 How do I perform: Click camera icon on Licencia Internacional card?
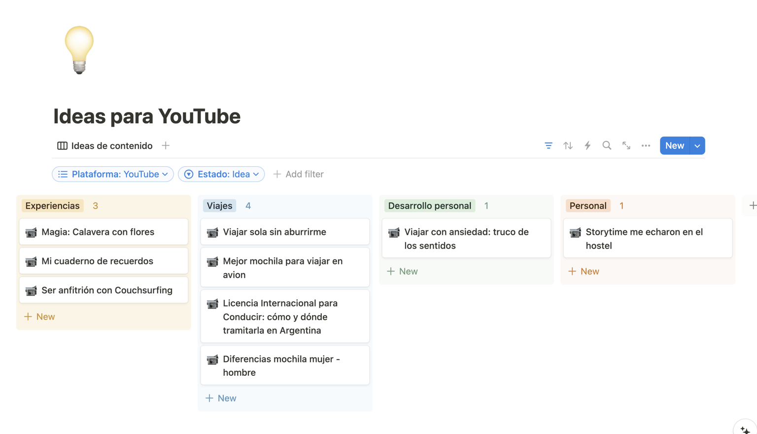(212, 304)
